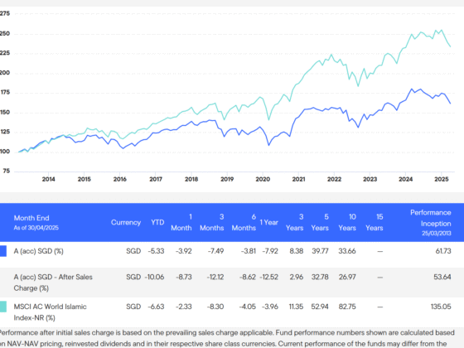Click the 175 label on chart y-axis
Viewport: 464px width, 348px height.
click(x=5, y=93)
